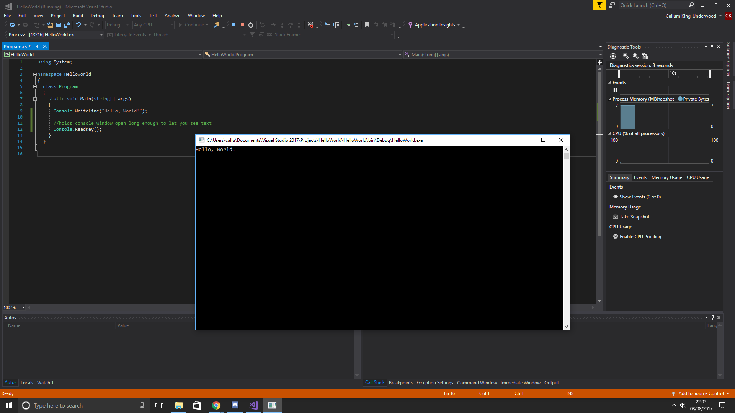Close the Program.cs tab

coord(45,46)
